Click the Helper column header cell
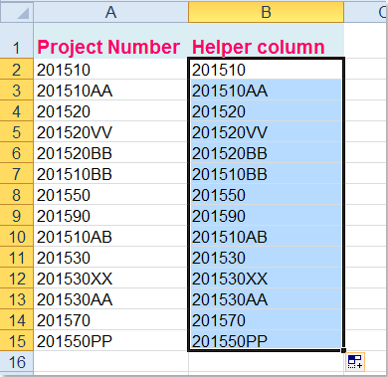Screen dimensions: 388x377 pos(267,41)
